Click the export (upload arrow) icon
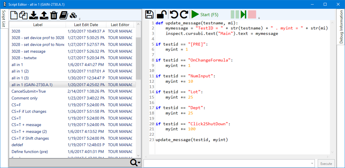The image size is (345, 168). (x=43, y=15)
